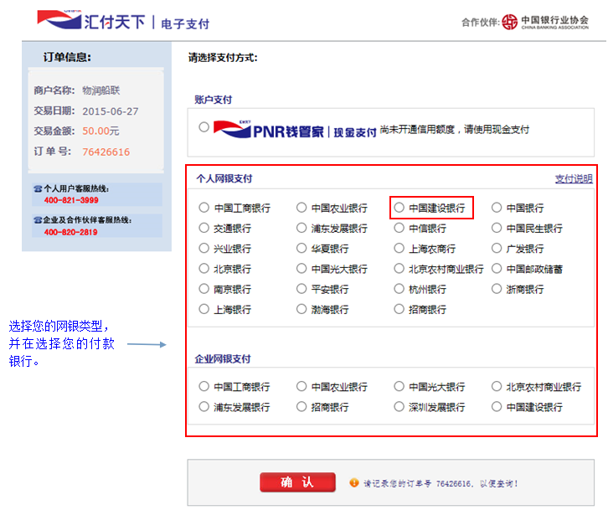Select 北京银行 radio button
608x515 pixels.
click(204, 268)
